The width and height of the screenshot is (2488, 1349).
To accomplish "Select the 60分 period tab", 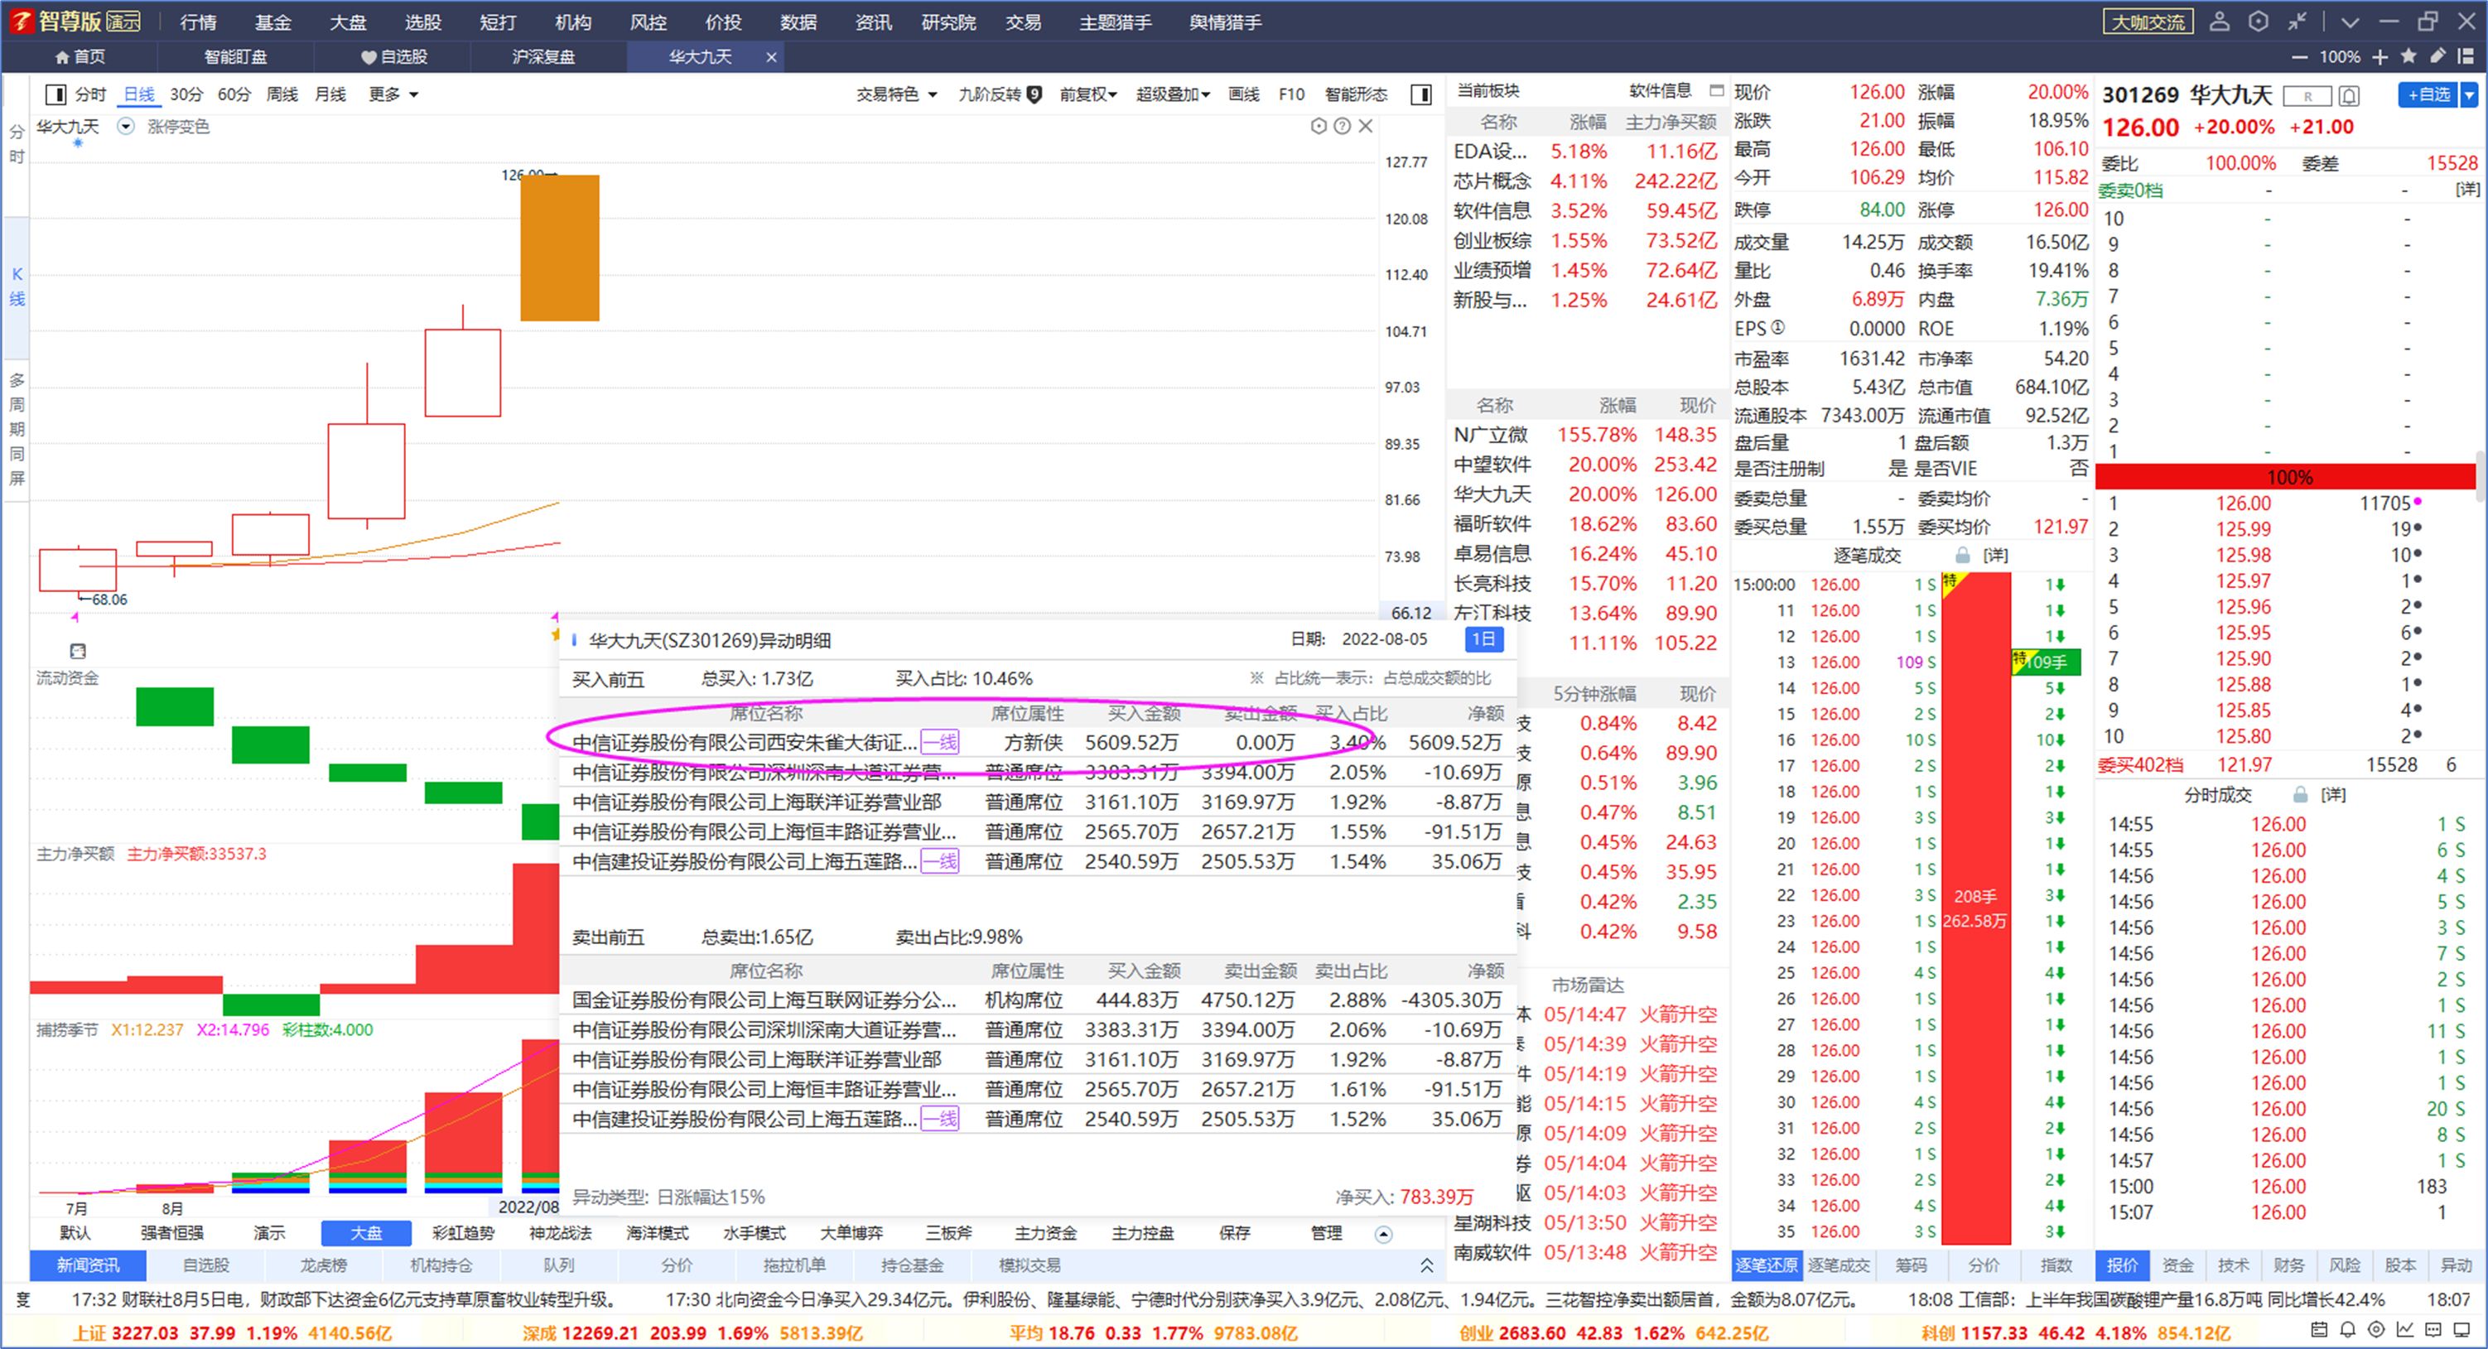I will [234, 94].
